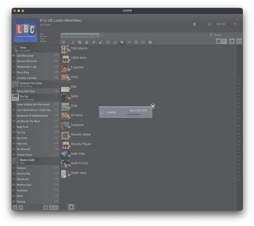The width and height of the screenshot is (254, 226).
Task: Select track One Mint Julep
Action: [x=36, y=56]
